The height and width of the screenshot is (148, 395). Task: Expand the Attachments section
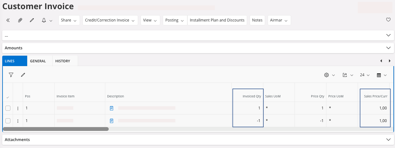(388, 139)
